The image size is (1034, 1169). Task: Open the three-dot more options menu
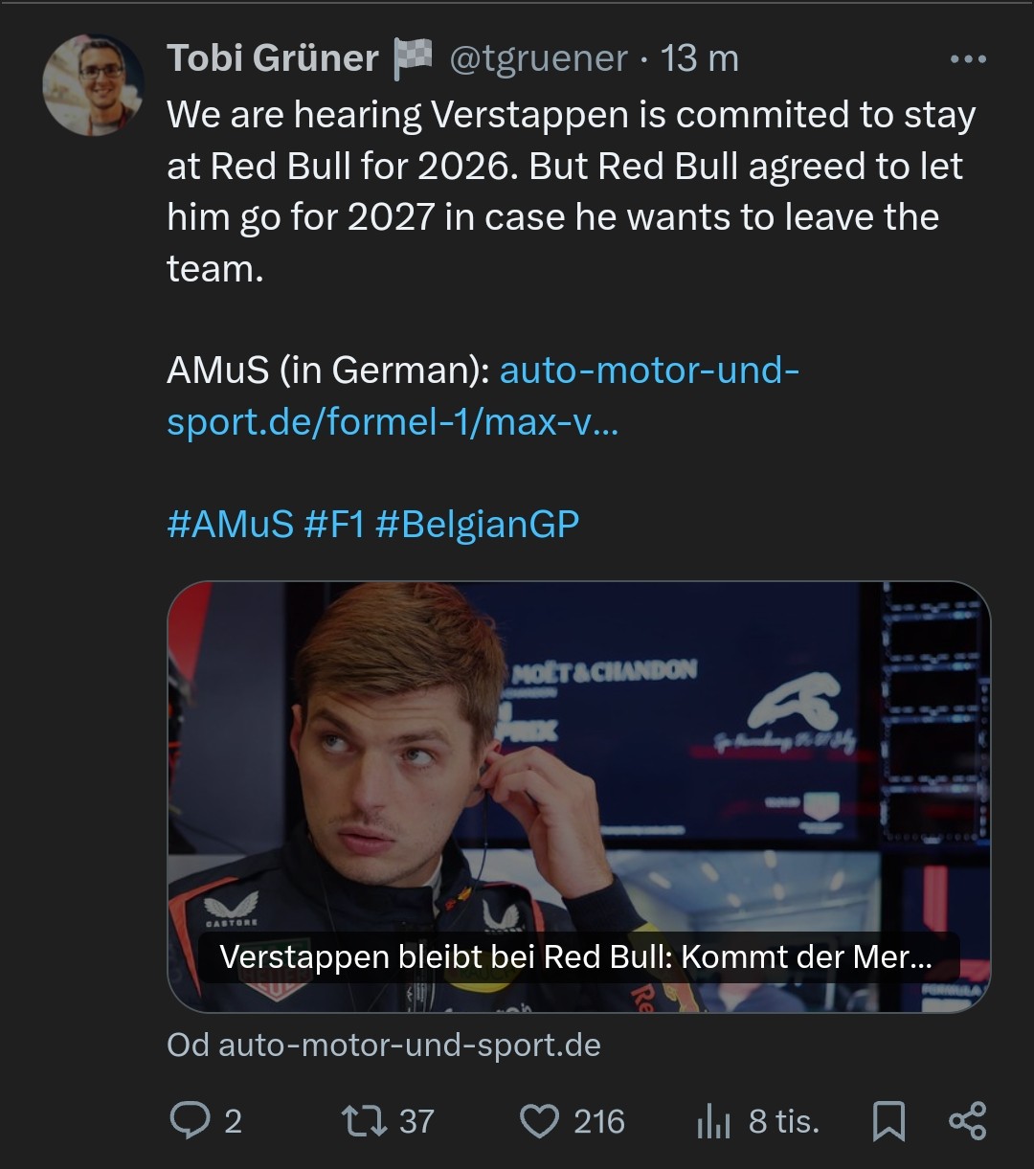click(967, 59)
